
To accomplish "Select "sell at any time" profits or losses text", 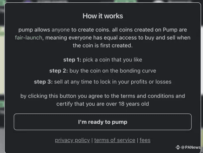I will pos(113,82).
